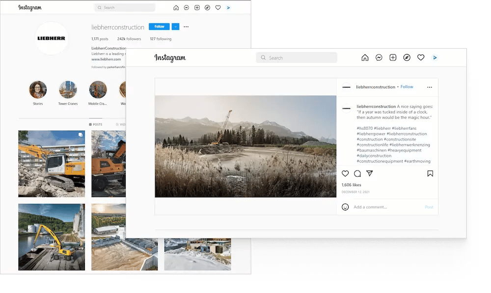Click profile arrow icon in front window header
The width and height of the screenshot is (491, 293).
point(435,58)
